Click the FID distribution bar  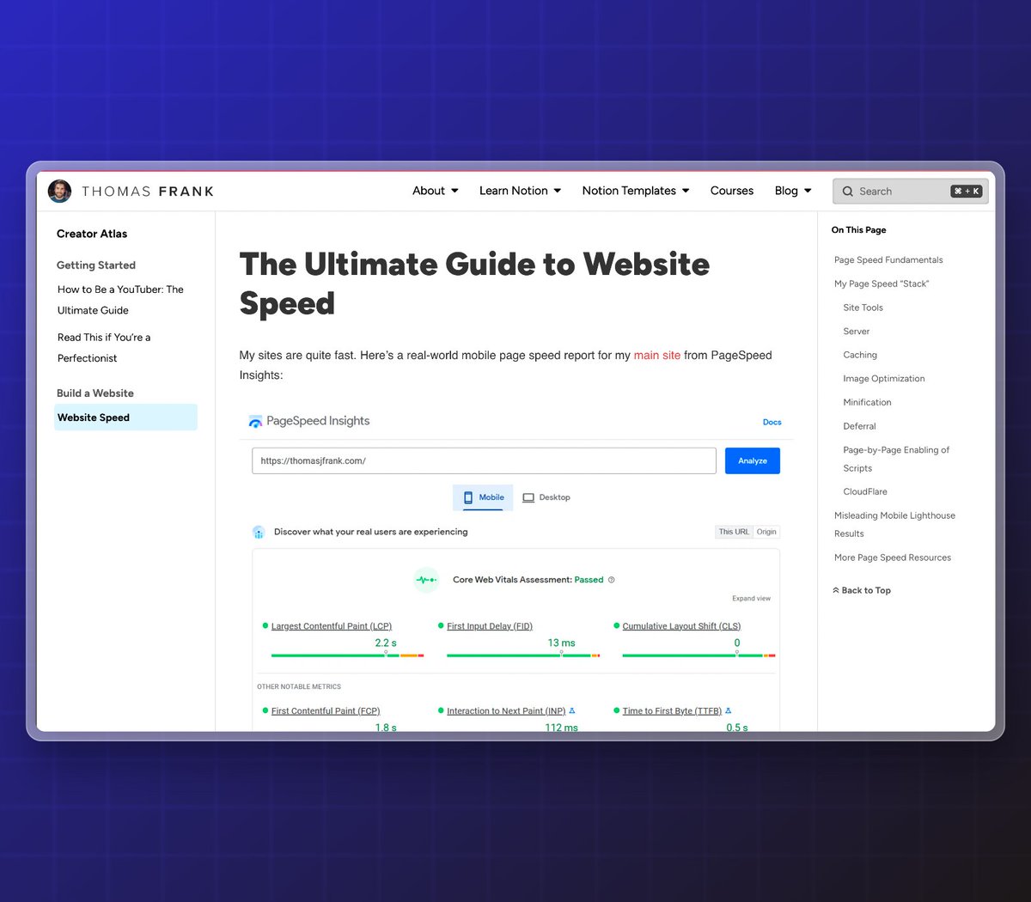coord(523,655)
